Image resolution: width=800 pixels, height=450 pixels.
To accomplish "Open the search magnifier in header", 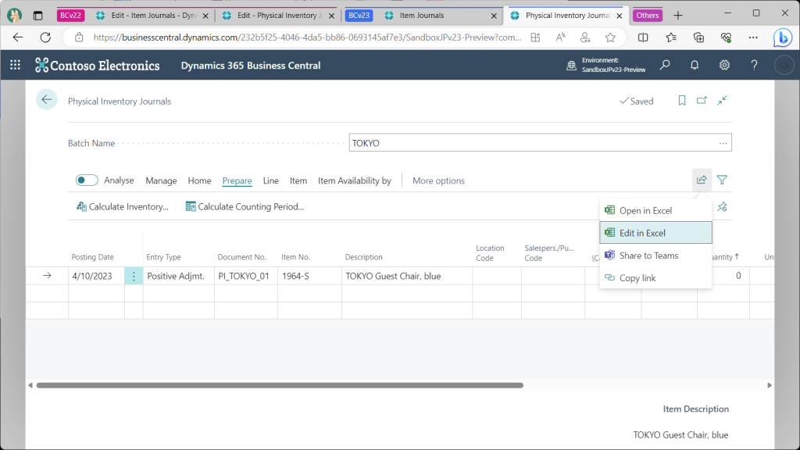I will pyautogui.click(x=665, y=66).
